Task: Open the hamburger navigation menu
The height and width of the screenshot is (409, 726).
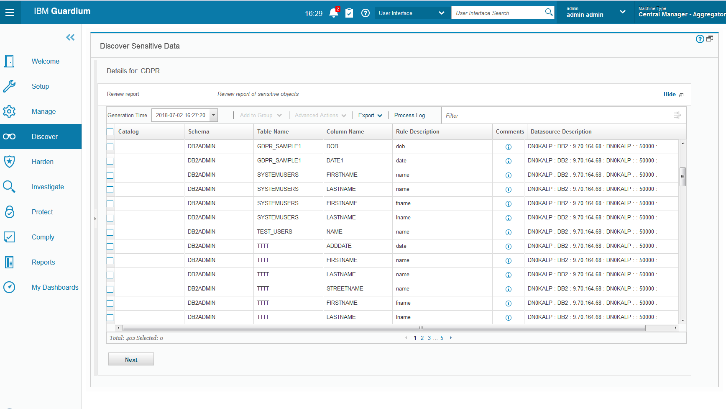Action: (10, 12)
